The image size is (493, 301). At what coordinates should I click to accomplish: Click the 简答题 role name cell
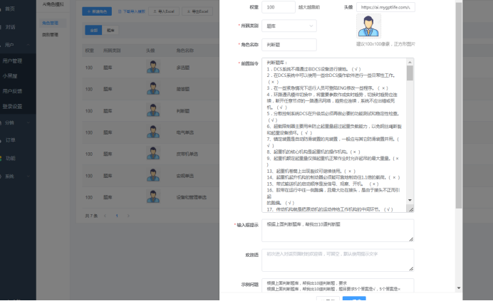[183, 89]
